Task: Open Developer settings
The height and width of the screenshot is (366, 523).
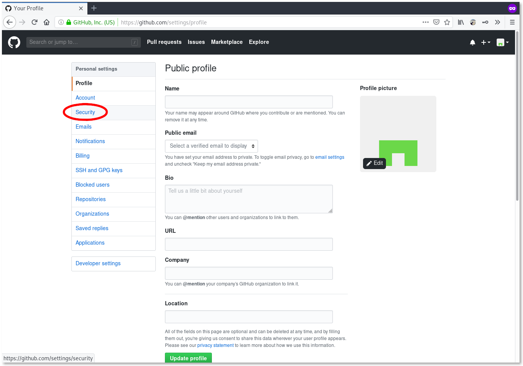Action: [113, 264]
